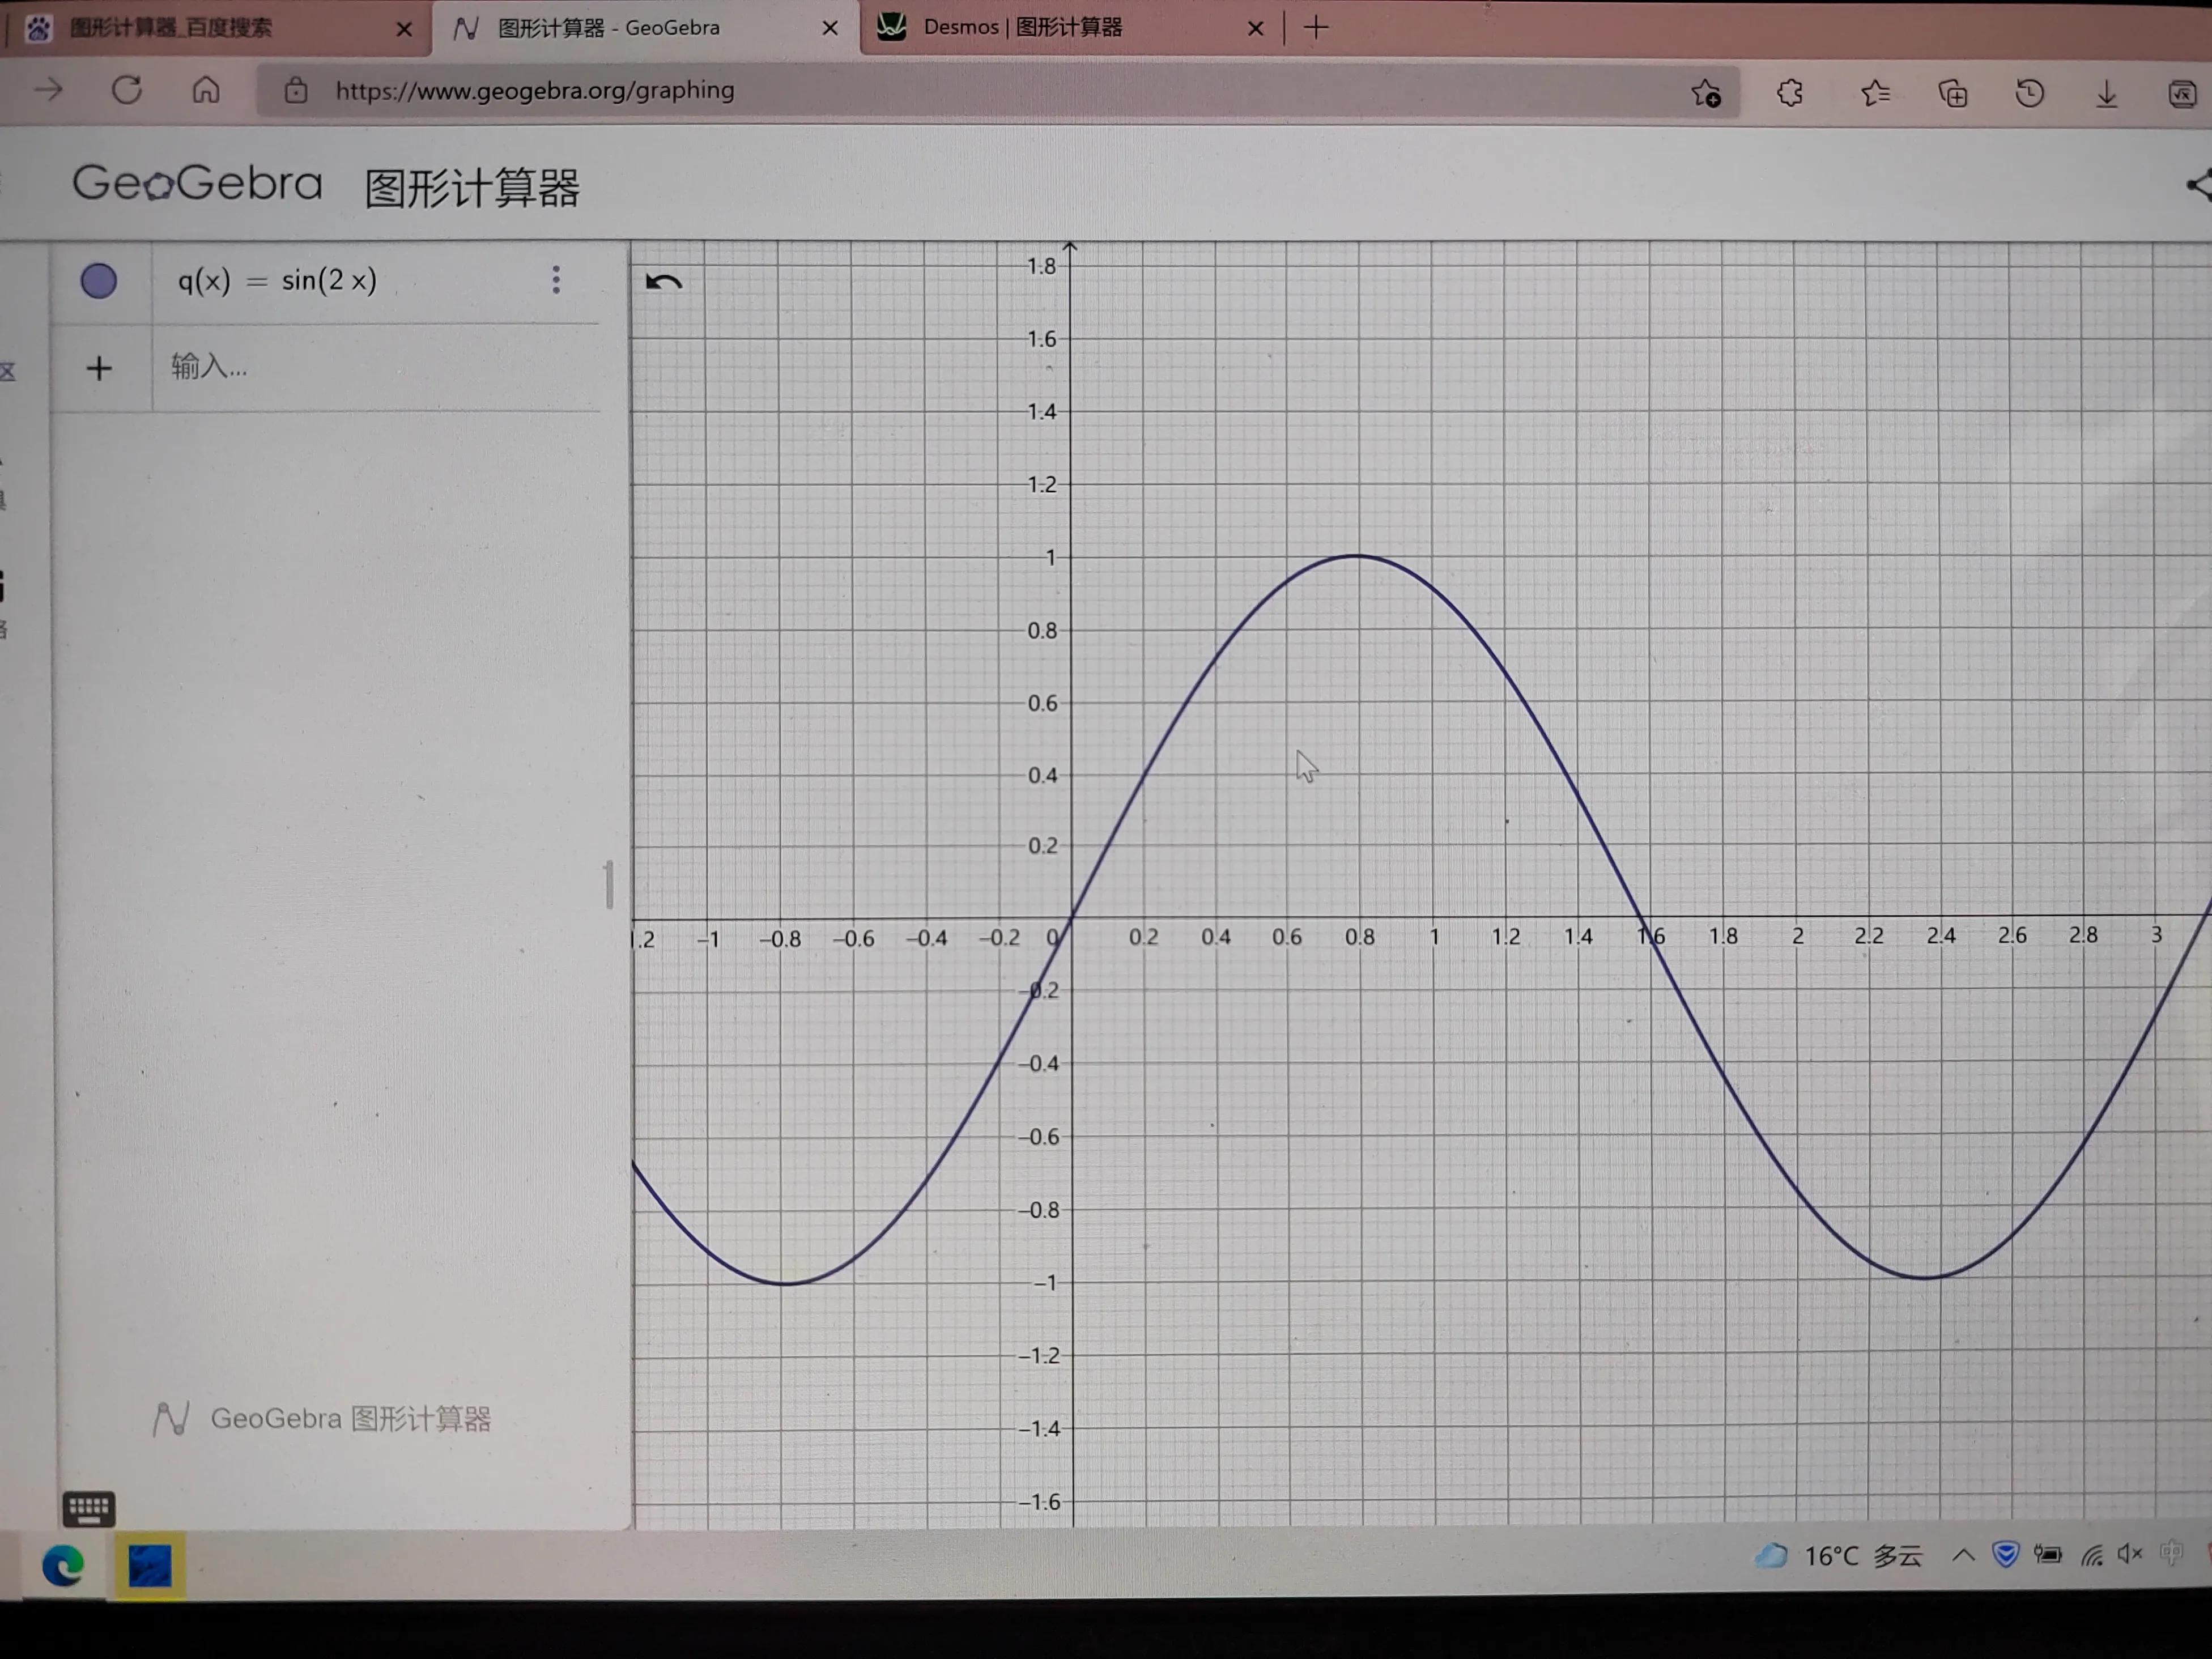Viewport: 2212px width, 1659px height.
Task: Close the GeoGebra tab
Action: pyautogui.click(x=830, y=28)
